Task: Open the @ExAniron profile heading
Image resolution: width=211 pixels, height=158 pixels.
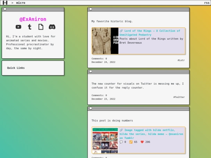Action: pyautogui.click(x=33, y=19)
